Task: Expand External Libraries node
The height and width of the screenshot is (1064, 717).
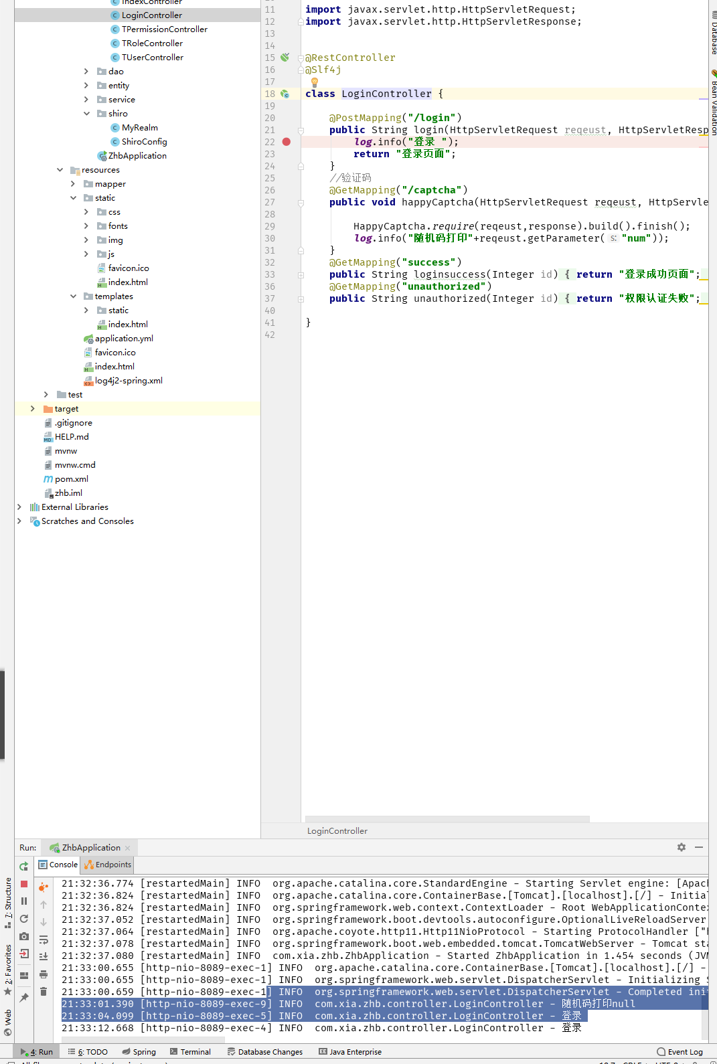Action: [19, 507]
